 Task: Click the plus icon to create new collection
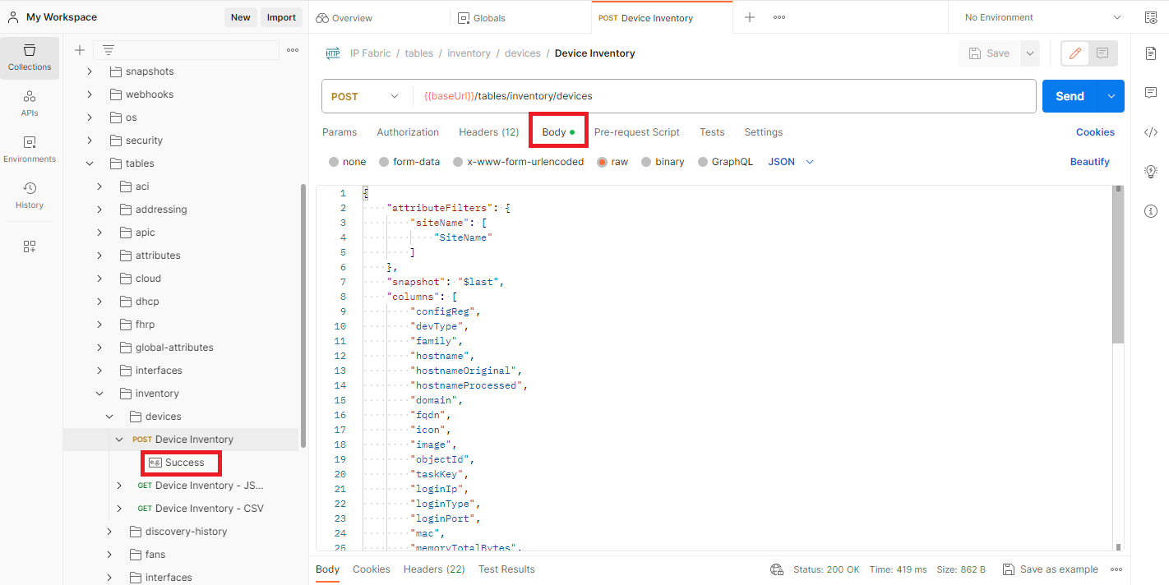80,50
